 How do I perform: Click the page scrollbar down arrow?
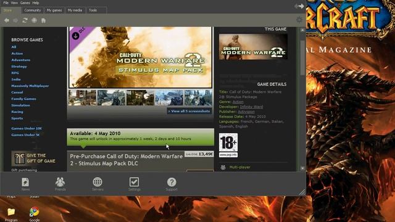pyautogui.click(x=302, y=168)
